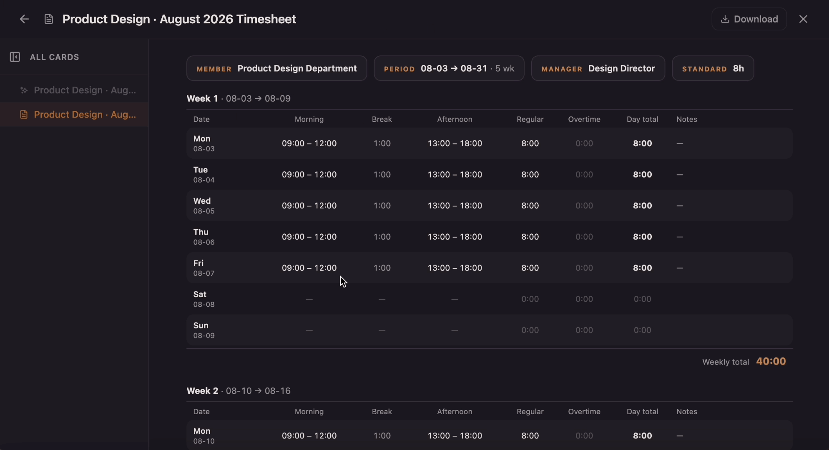
Task: Click the Mon 08-10 date cell in Week 2
Action: coord(204,436)
